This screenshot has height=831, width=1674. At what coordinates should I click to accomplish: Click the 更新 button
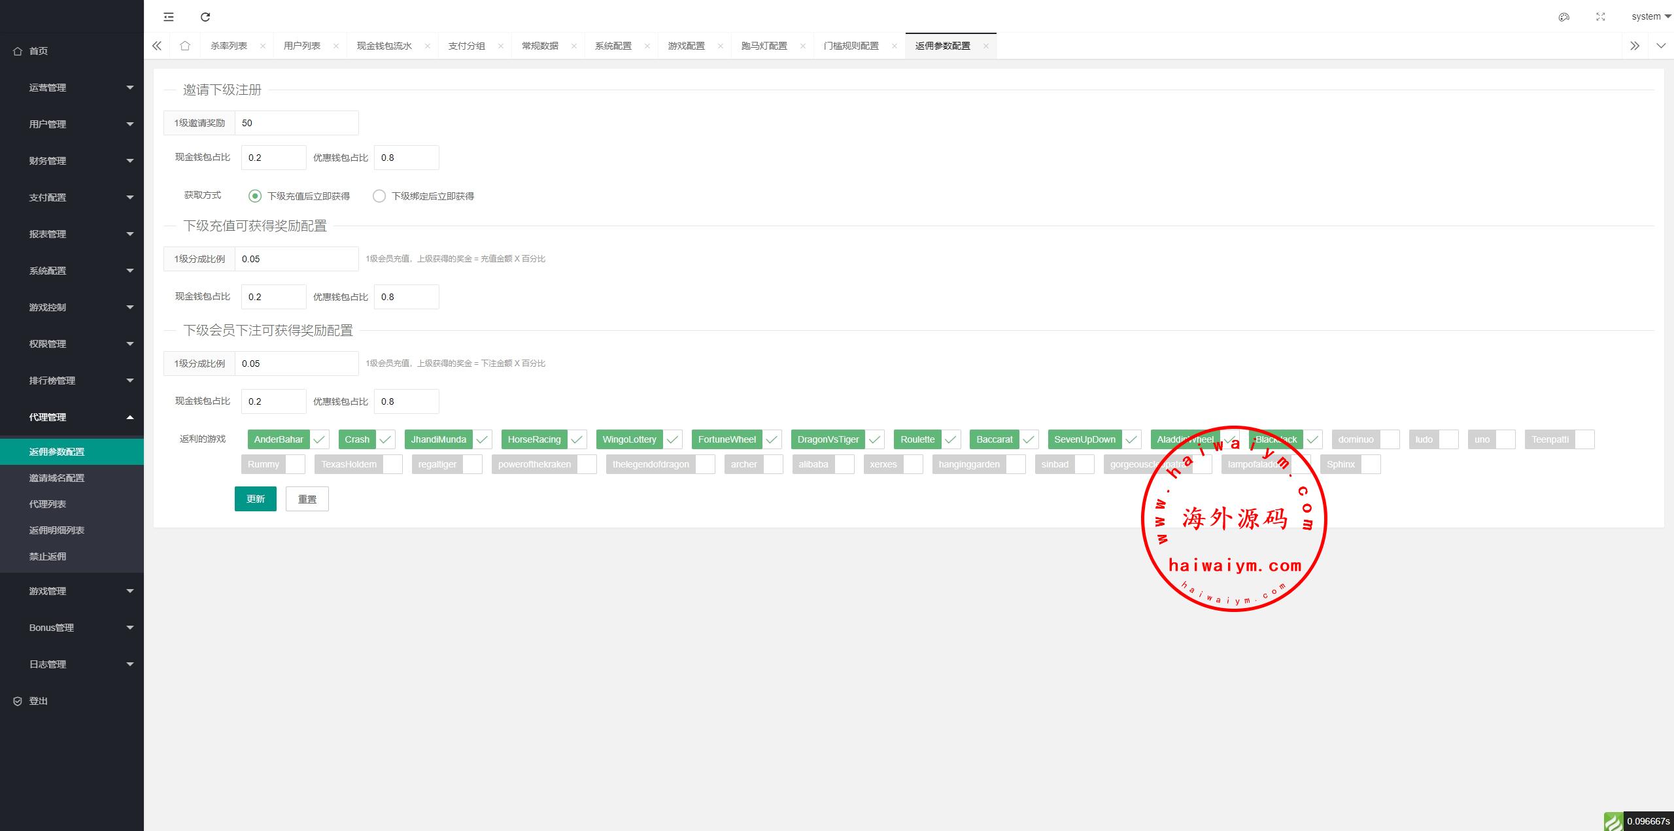click(255, 499)
